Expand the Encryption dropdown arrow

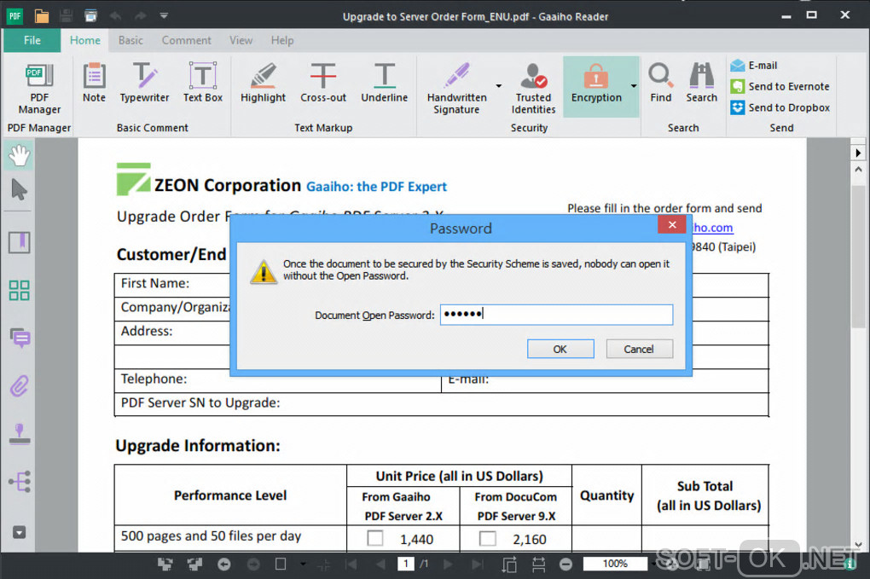(633, 86)
